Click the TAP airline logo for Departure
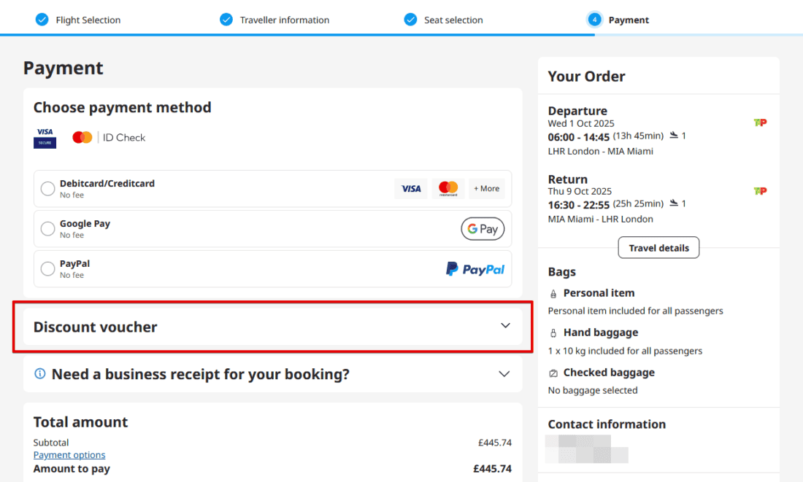This screenshot has width=803, height=482. pos(760,123)
